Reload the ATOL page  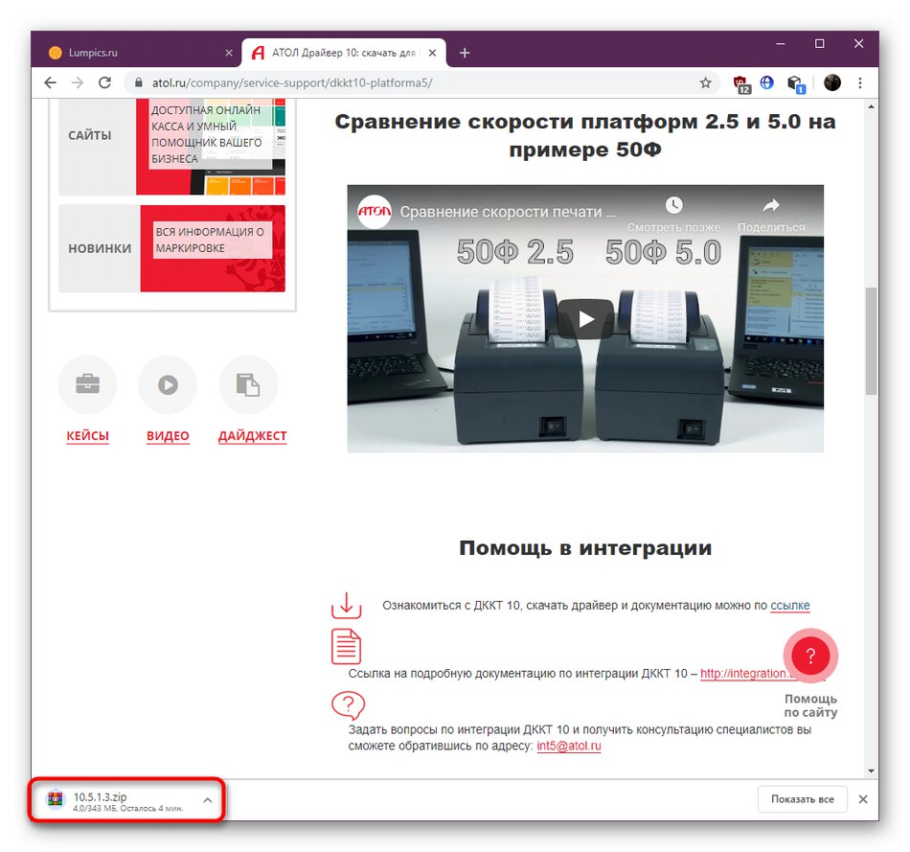point(104,83)
